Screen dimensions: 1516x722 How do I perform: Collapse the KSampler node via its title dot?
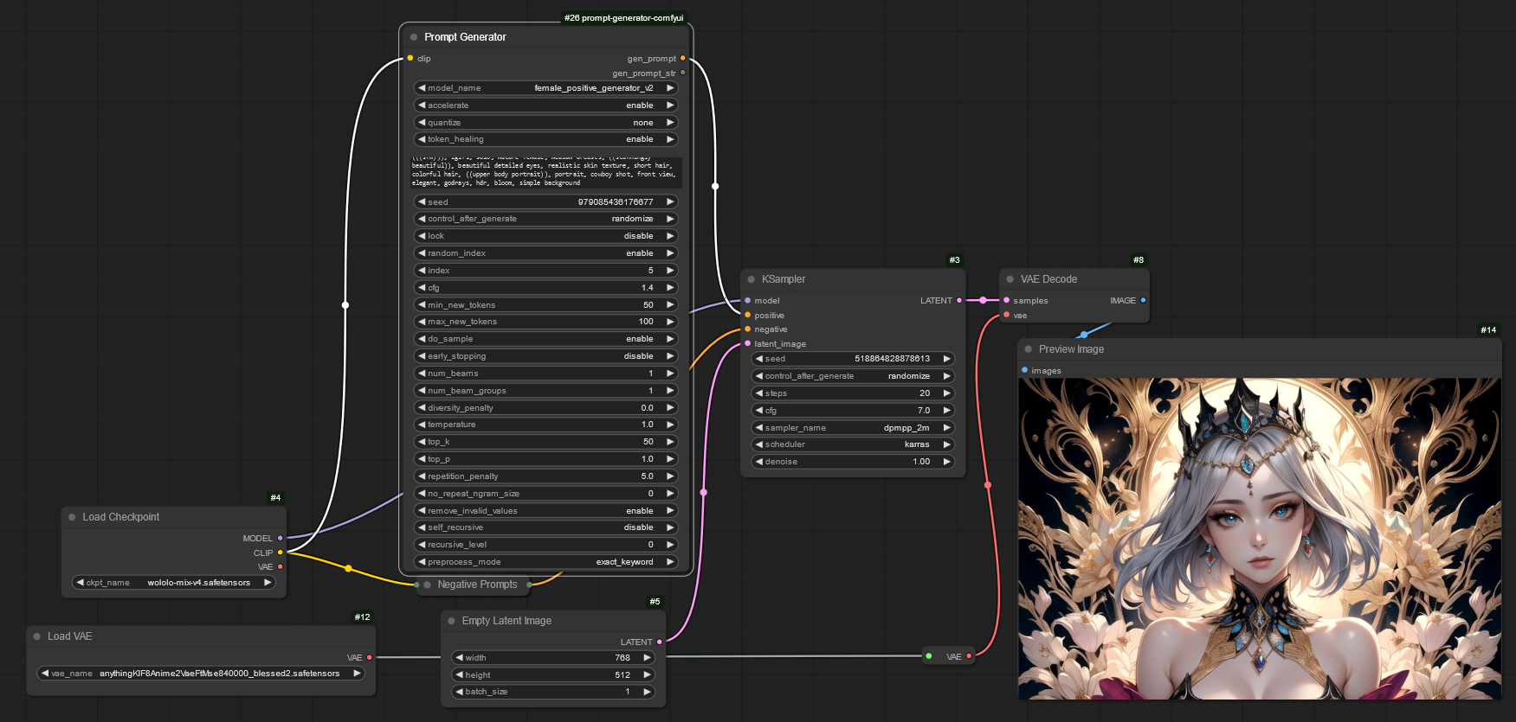click(x=752, y=279)
